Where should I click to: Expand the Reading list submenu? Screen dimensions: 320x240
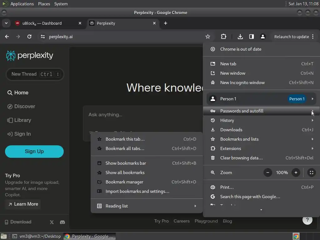click(147, 206)
